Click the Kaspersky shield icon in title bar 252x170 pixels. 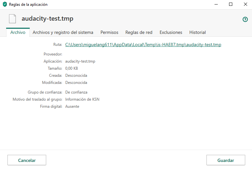click(5, 5)
